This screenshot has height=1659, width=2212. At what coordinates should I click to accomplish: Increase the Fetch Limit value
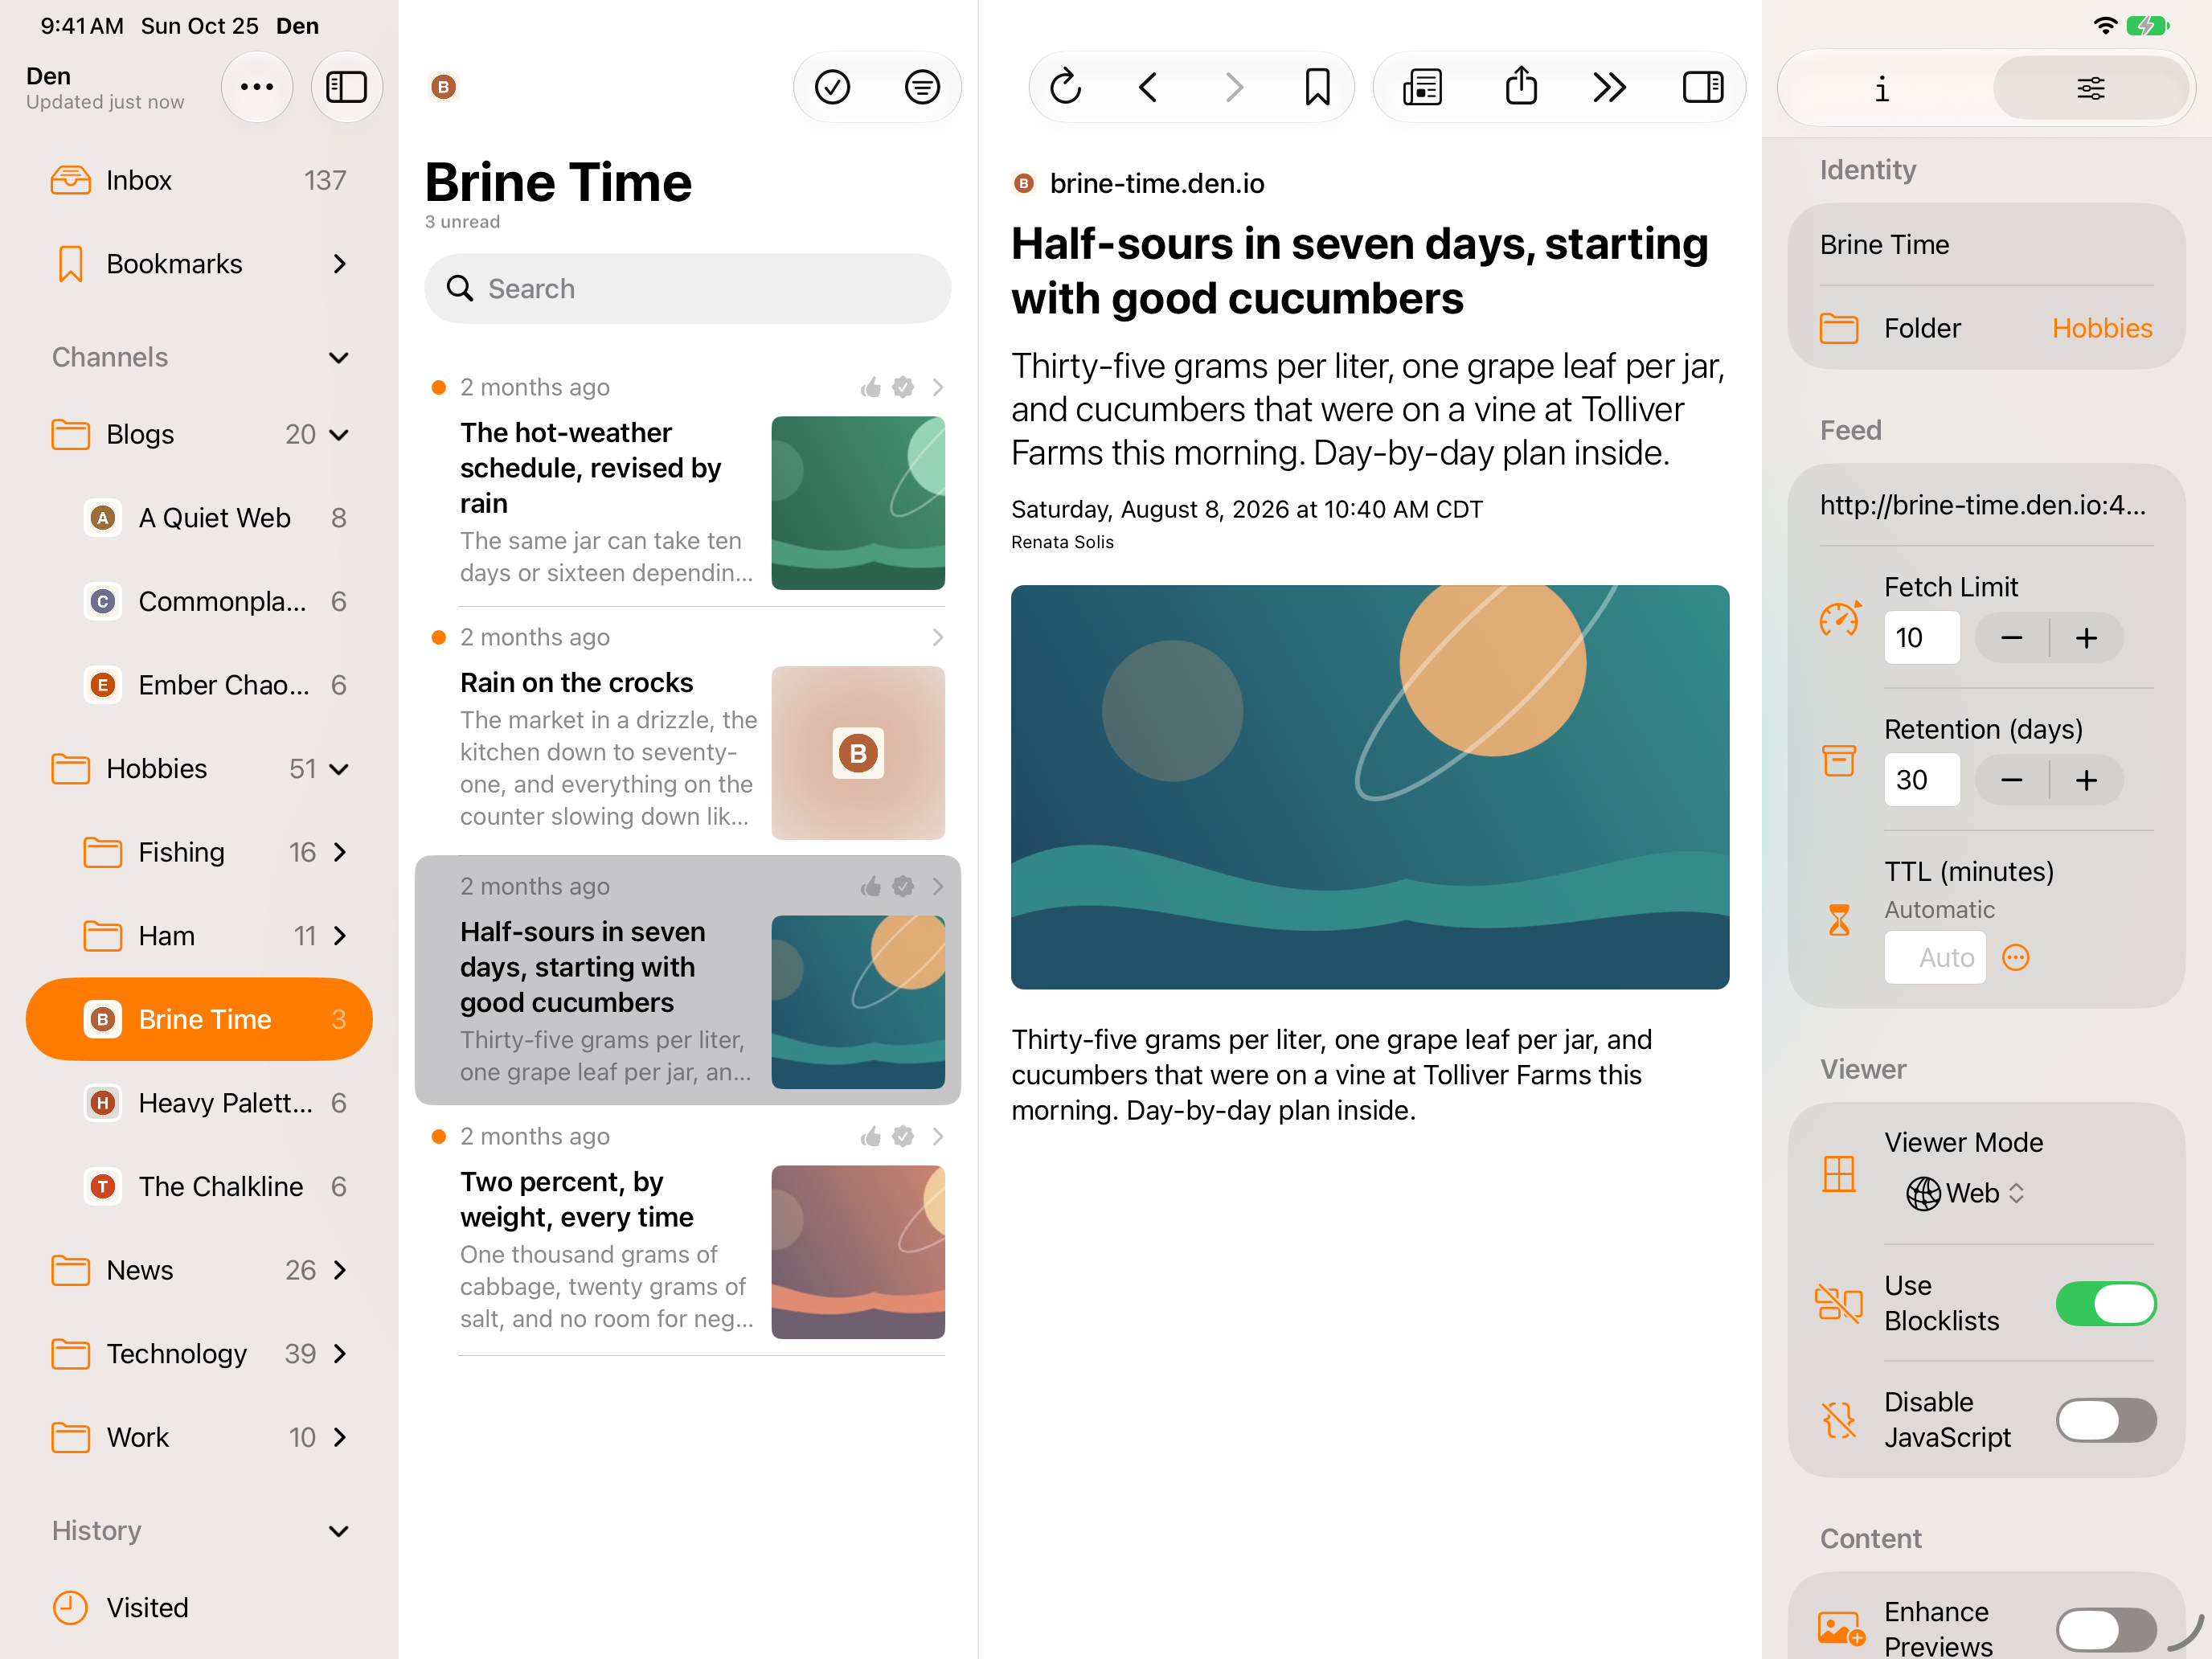click(x=2086, y=638)
